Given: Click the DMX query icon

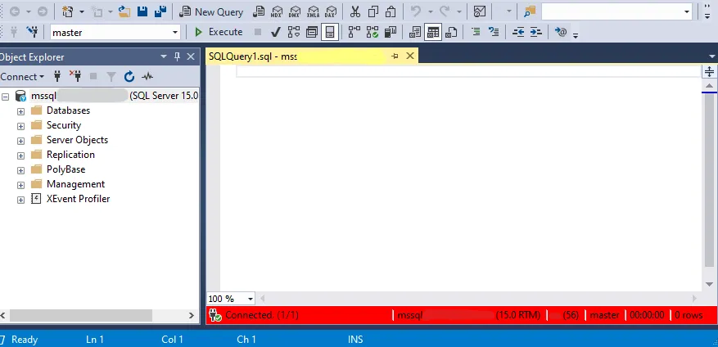Looking at the screenshot, I should tap(295, 12).
